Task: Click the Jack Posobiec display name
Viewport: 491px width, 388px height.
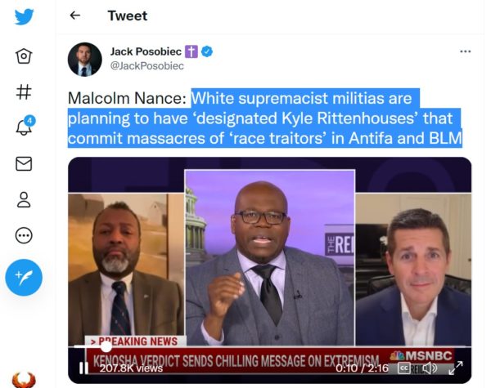Action: [146, 51]
